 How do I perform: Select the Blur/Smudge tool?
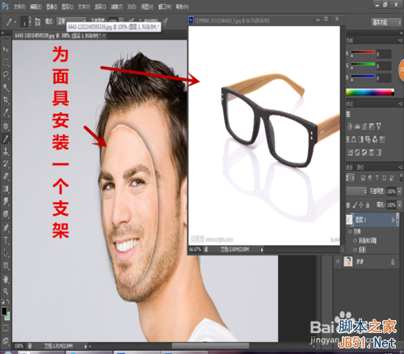[x=6, y=201]
